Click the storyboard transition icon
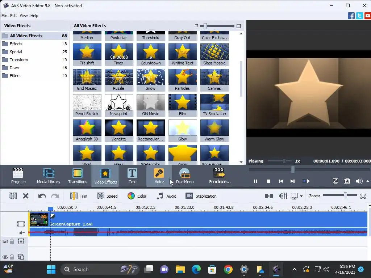 269,196
